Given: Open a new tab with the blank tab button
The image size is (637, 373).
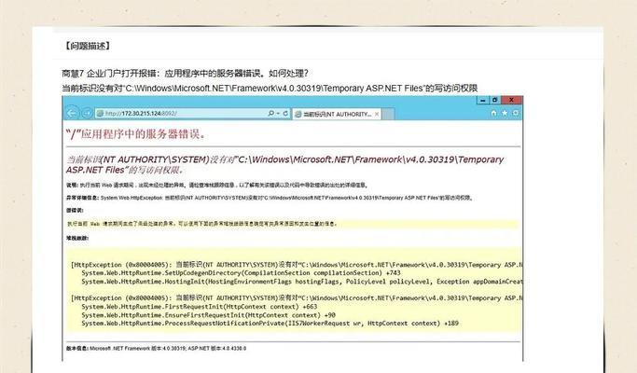Looking at the screenshot, I should (x=388, y=114).
